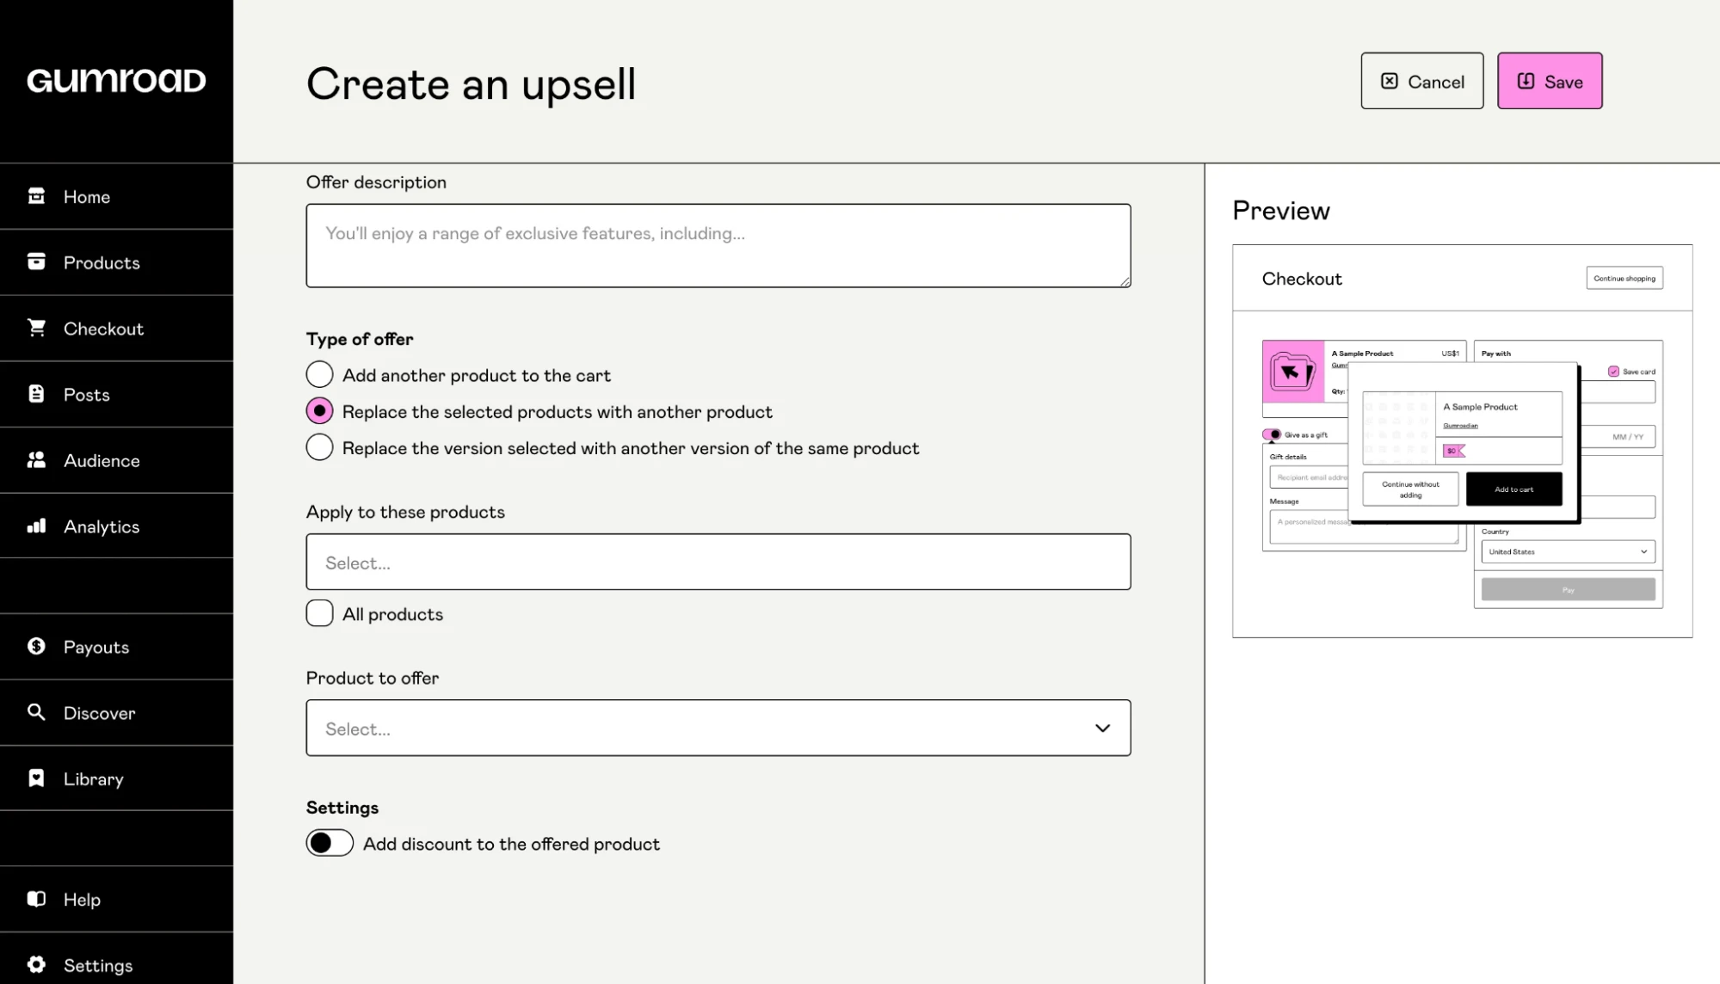The width and height of the screenshot is (1720, 984).
Task: Click the Checkout cart icon
Action: tap(36, 328)
